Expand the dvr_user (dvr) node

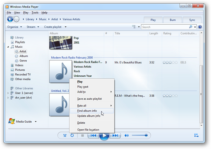(8, 98)
